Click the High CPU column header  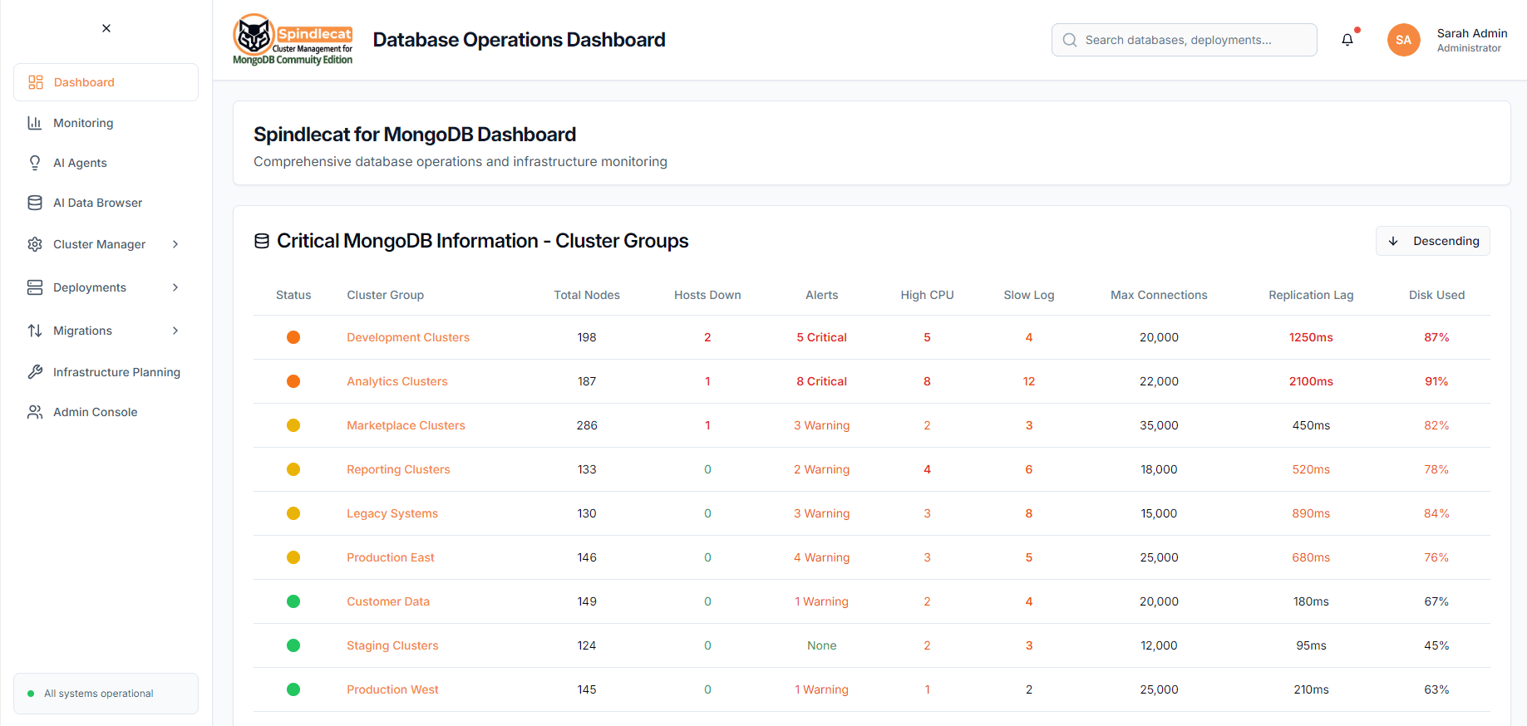click(x=927, y=295)
